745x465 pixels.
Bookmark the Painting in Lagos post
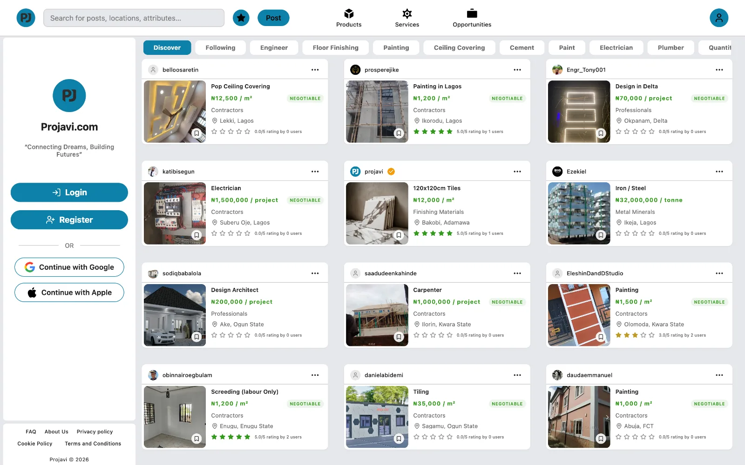(399, 133)
